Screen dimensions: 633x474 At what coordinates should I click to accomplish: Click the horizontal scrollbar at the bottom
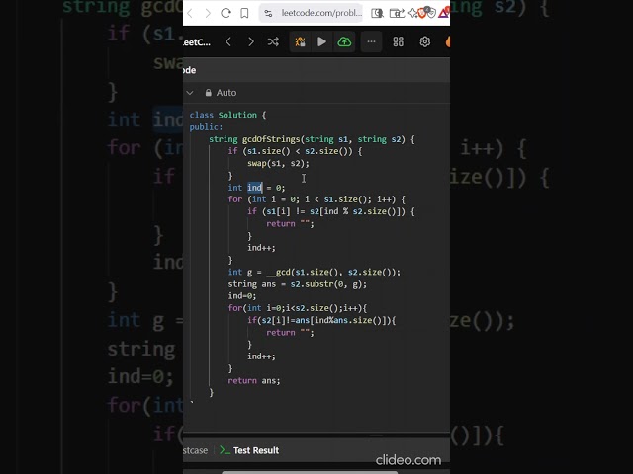click(x=310, y=472)
